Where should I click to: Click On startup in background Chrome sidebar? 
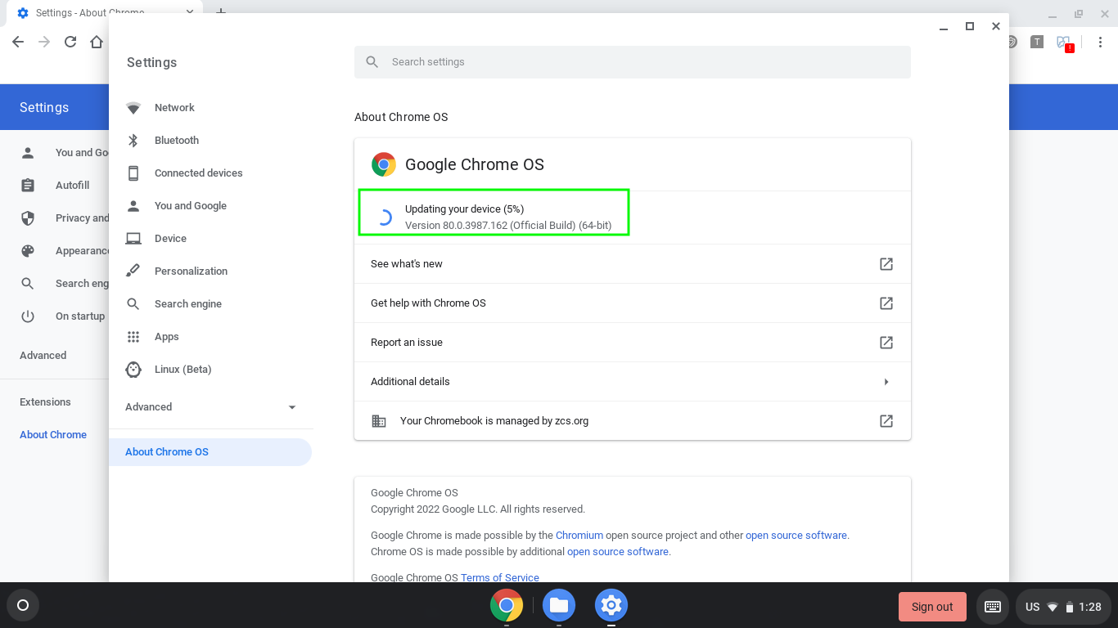click(x=80, y=316)
